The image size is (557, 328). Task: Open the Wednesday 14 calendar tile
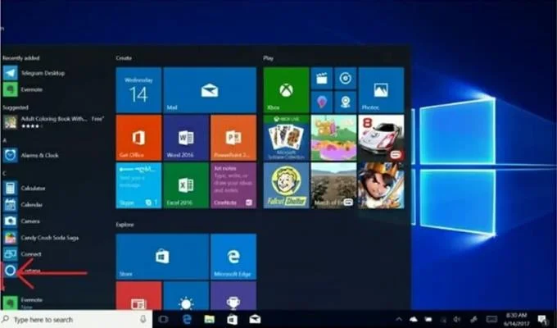click(x=138, y=90)
